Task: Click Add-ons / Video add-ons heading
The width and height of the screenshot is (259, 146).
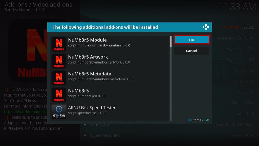Action: (38, 5)
